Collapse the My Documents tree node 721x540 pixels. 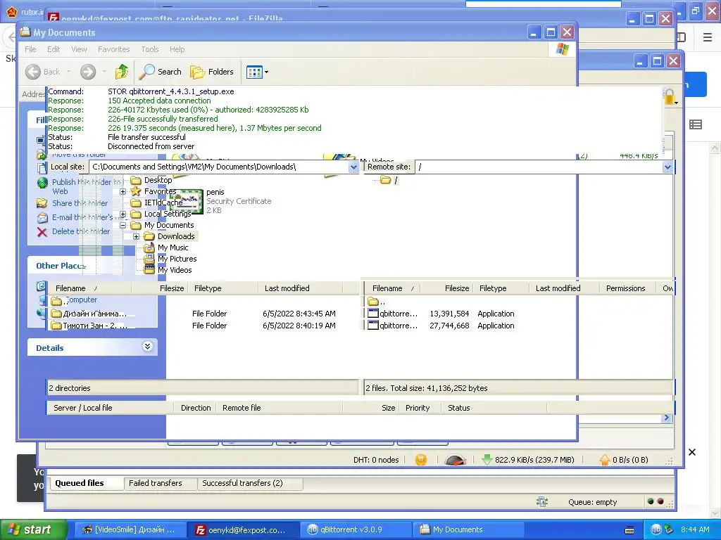tap(123, 226)
